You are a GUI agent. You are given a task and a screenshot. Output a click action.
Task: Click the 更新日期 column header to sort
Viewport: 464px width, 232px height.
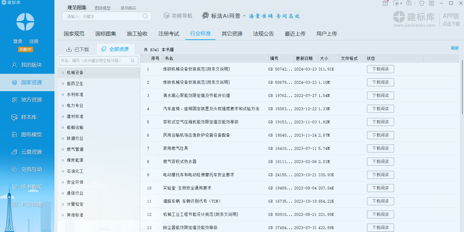pos(304,58)
